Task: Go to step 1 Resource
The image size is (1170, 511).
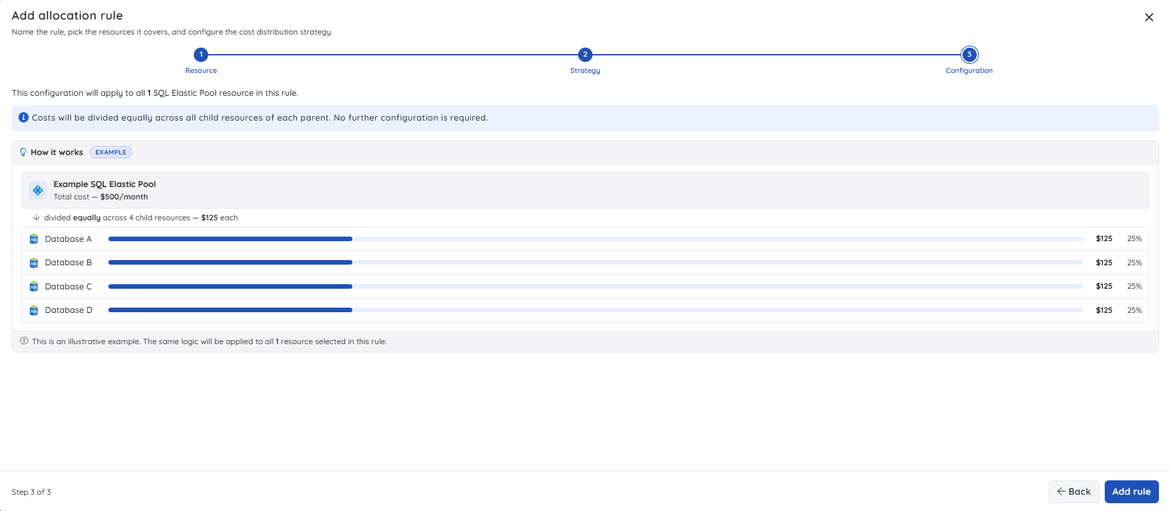Action: click(x=201, y=55)
